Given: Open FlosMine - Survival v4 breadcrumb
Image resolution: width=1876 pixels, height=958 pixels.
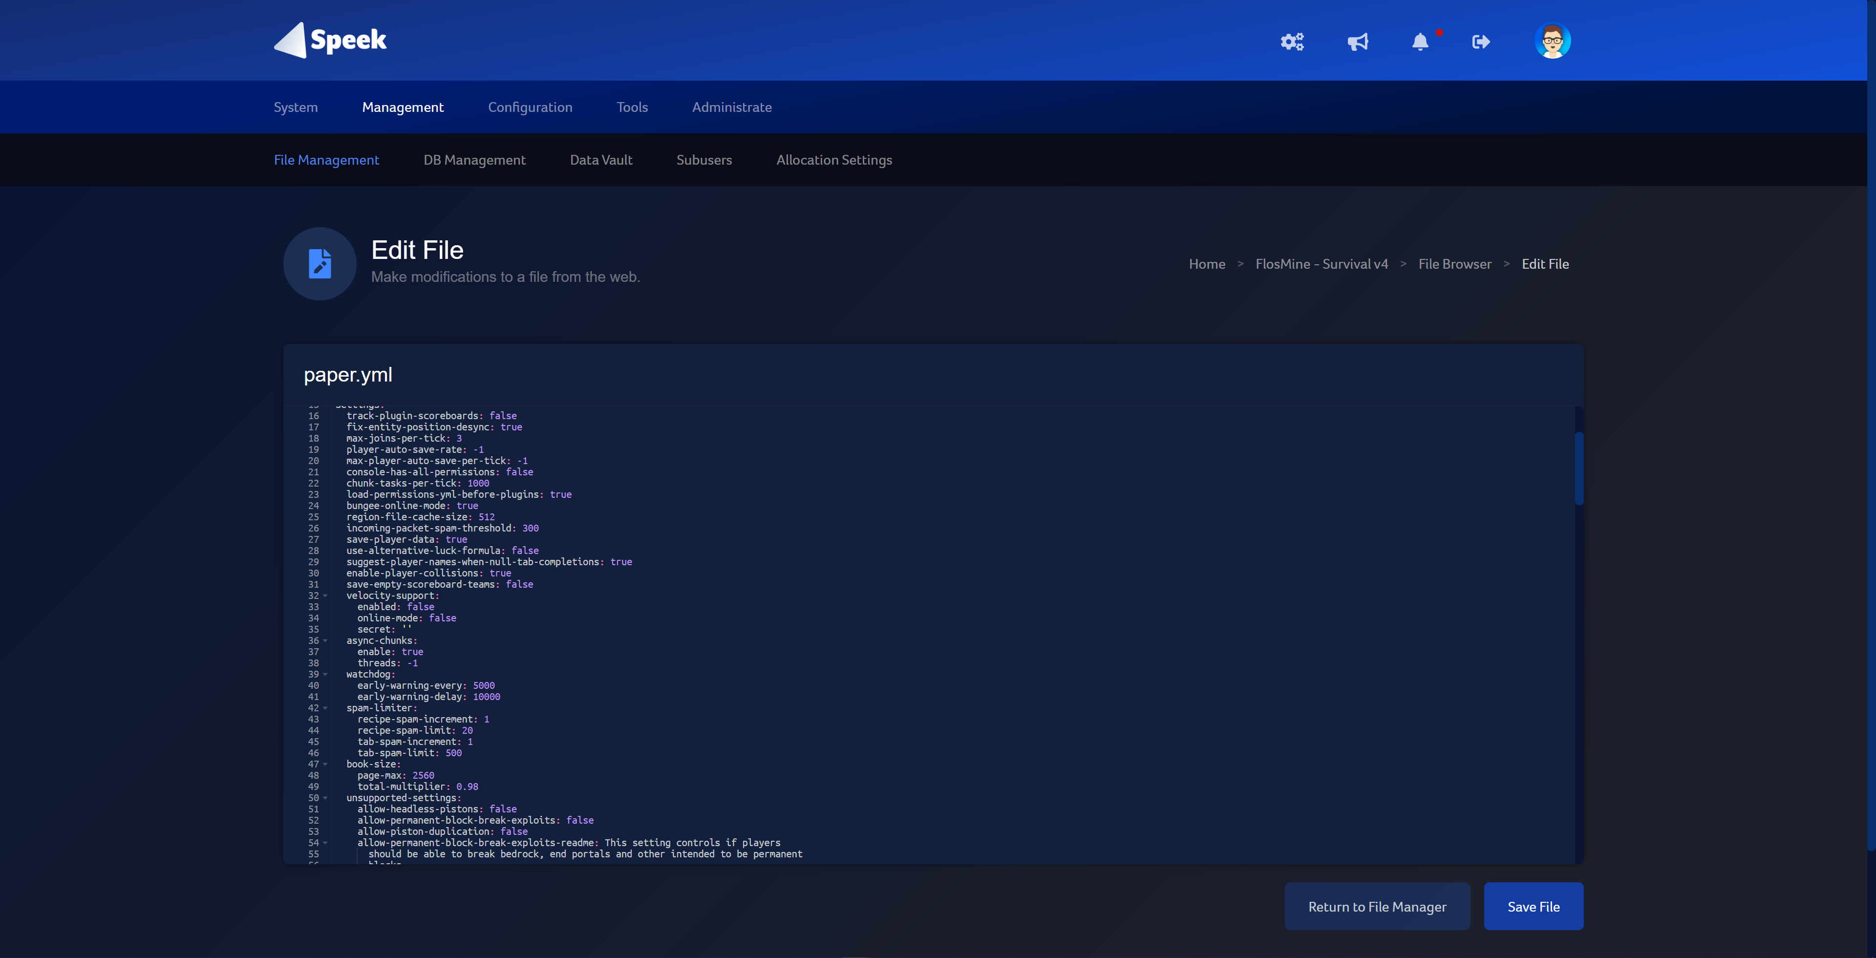Looking at the screenshot, I should 1322,263.
